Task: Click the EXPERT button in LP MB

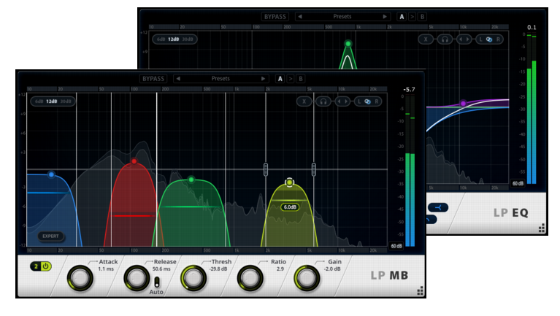Action: (51, 236)
